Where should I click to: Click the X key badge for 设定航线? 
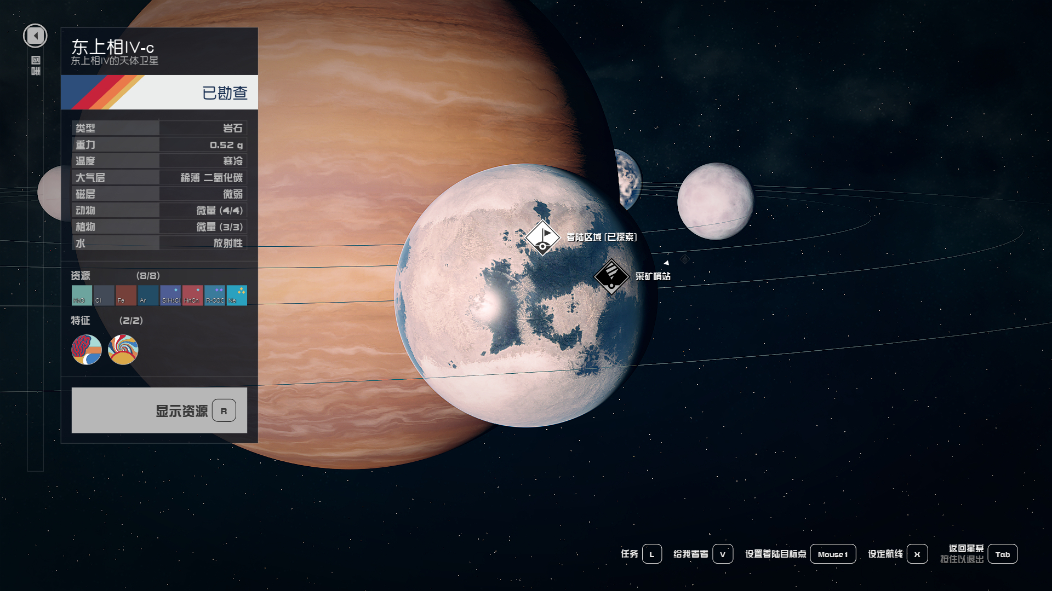[917, 554]
